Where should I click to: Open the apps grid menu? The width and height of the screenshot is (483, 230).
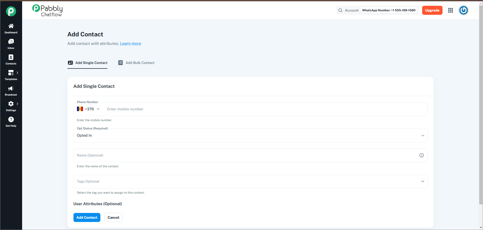pos(451,10)
